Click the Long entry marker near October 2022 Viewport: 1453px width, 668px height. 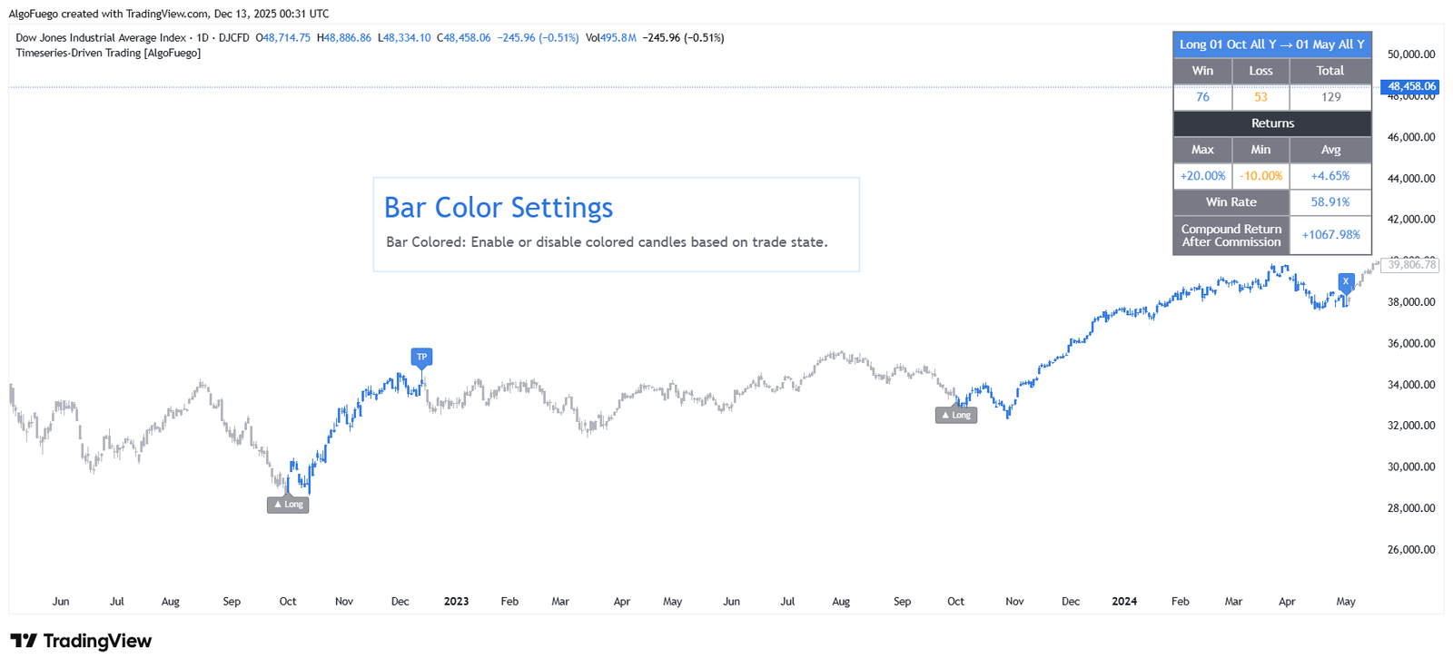click(288, 505)
